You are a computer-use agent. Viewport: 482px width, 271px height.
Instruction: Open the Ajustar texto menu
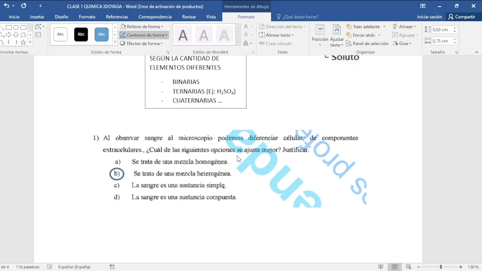[x=337, y=36]
